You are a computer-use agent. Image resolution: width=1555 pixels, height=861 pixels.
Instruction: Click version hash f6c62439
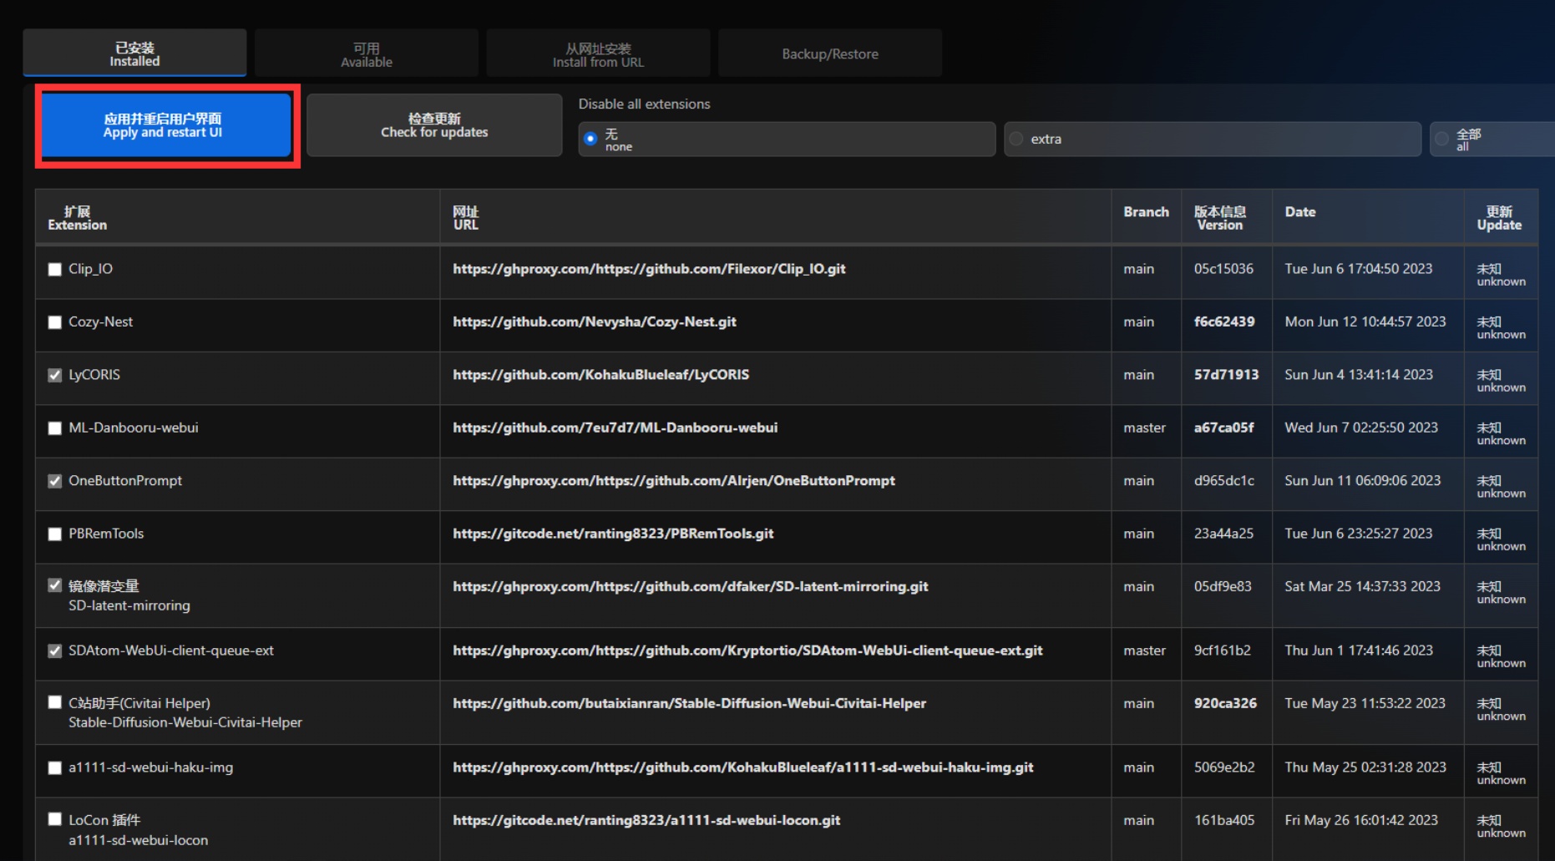pyautogui.click(x=1224, y=322)
